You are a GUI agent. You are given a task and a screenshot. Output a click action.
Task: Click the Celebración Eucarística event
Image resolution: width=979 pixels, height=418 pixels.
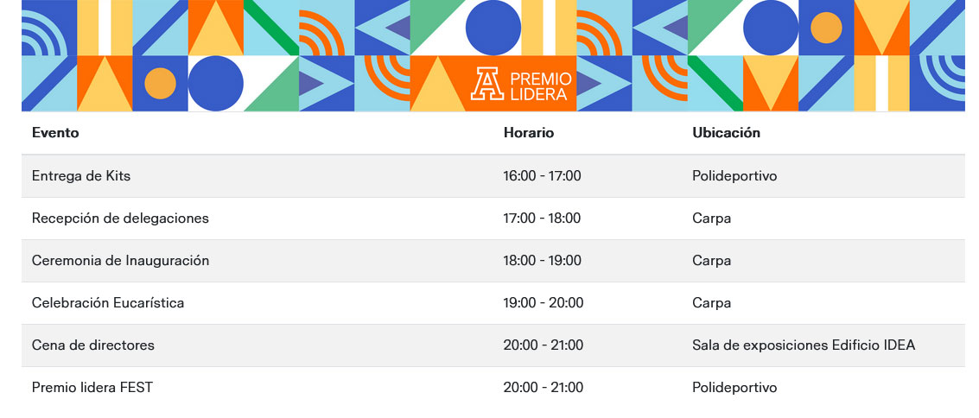108,303
